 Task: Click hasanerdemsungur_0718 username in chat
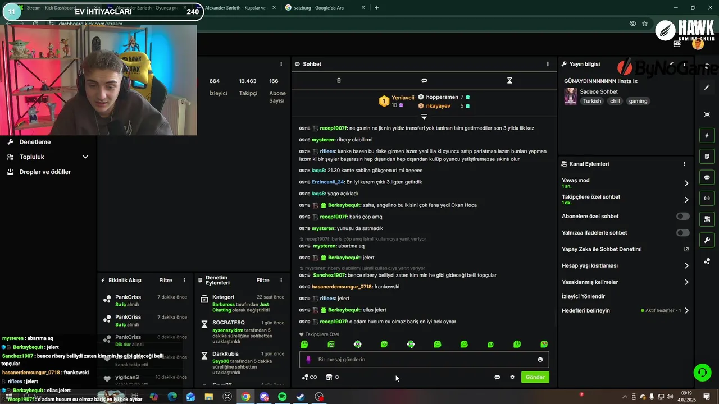[x=342, y=287]
